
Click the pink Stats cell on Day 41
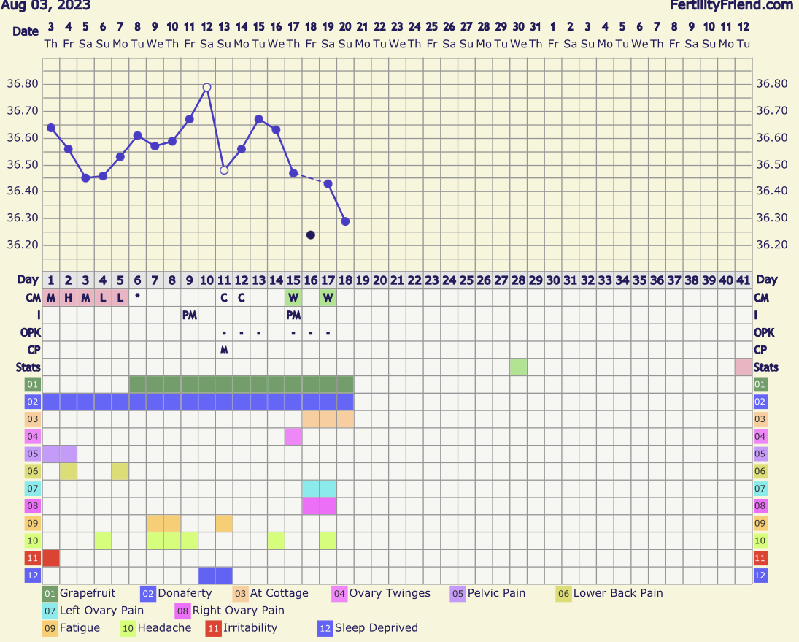[x=744, y=367]
